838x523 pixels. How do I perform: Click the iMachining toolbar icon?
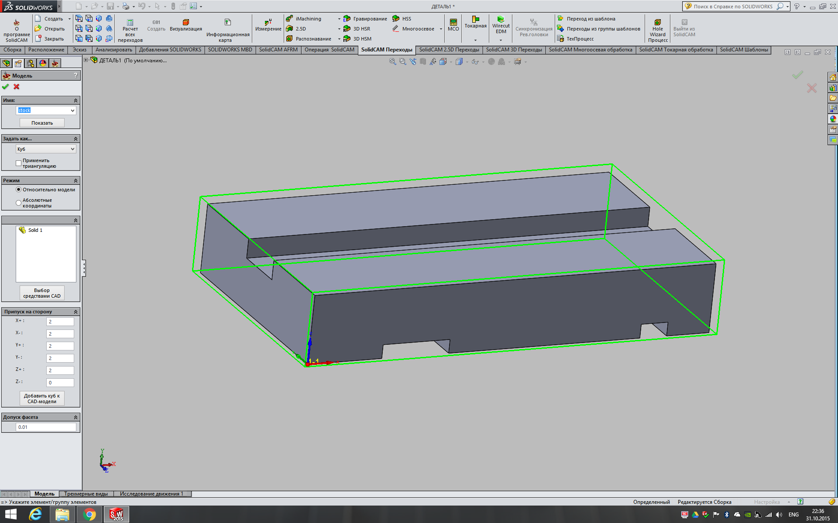coord(289,19)
